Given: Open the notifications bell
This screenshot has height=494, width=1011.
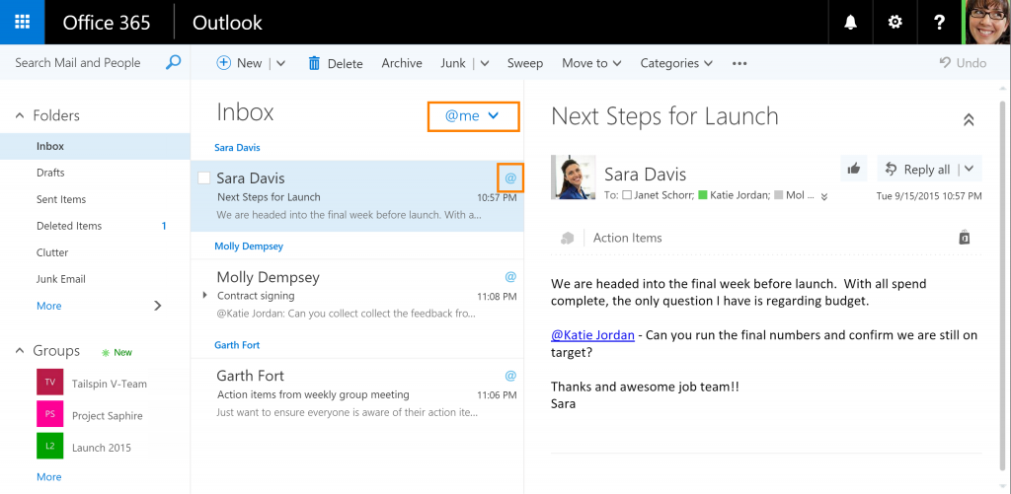Looking at the screenshot, I should pos(849,22).
